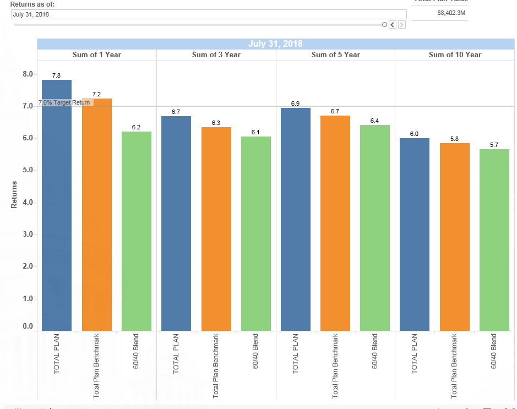Click Total Plan Benchmark axis label under 3 Year
Viewport: 517px width, 409px height.
(x=216, y=366)
